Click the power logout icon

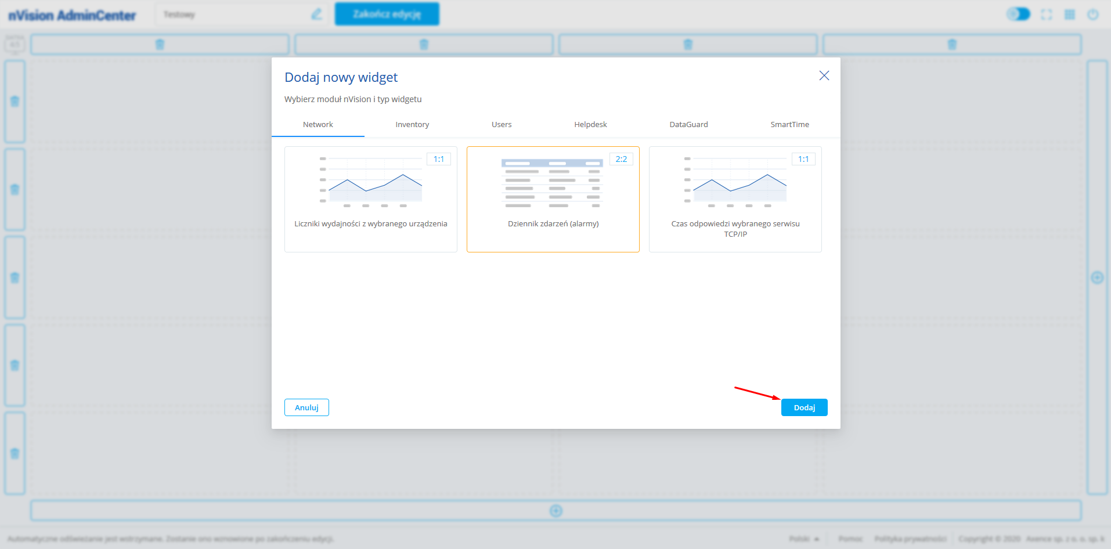pos(1093,15)
